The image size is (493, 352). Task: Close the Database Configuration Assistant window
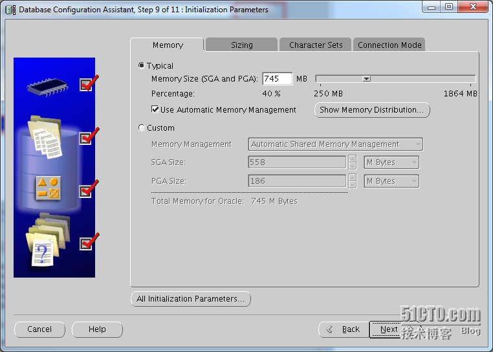point(473,6)
